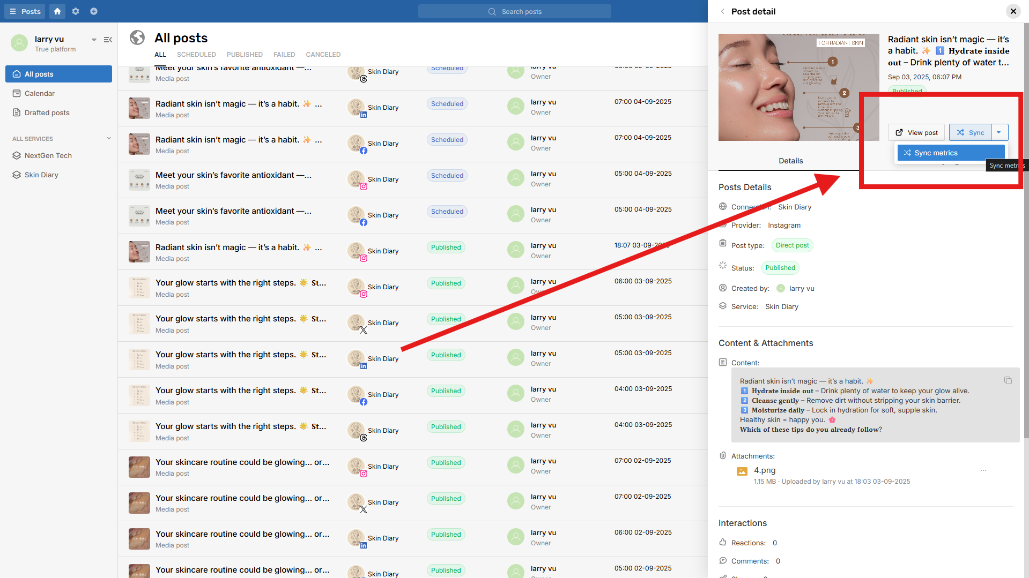Screen dimensions: 1029x578
Task: Go back using Post detail arrow
Action: (x=722, y=11)
